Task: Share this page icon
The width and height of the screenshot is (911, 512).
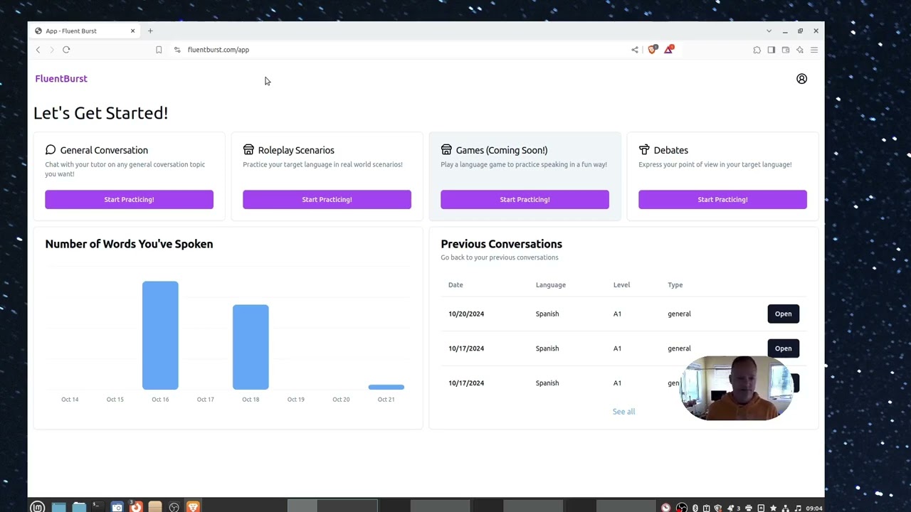Action: 635,50
